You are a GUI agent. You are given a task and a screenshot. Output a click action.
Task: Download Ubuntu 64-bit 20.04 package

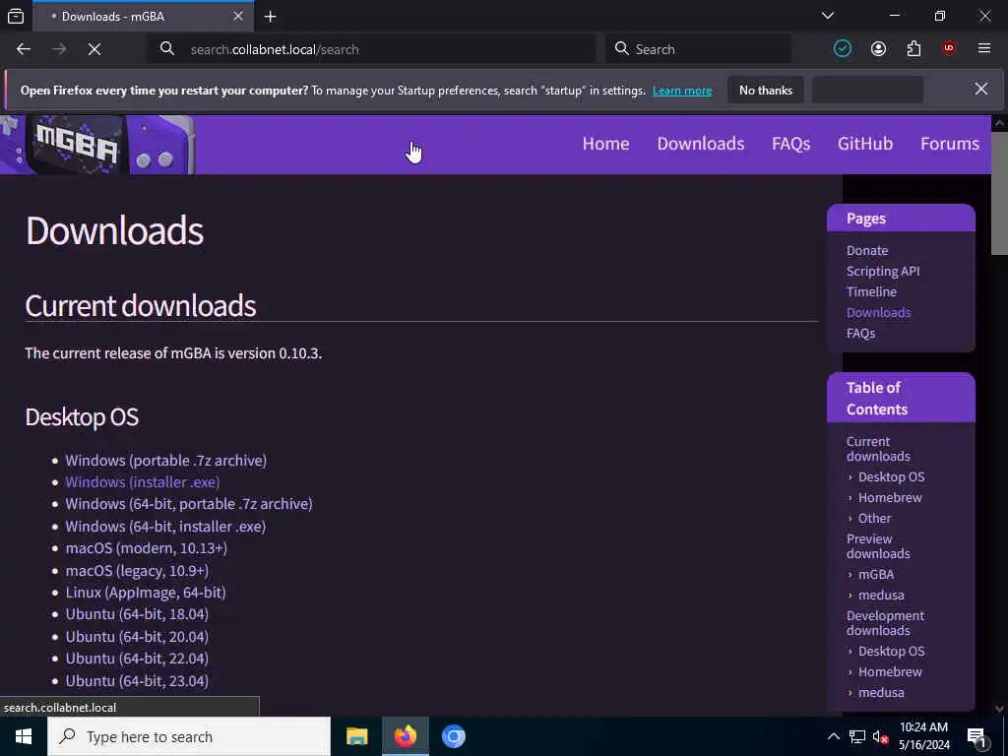(137, 637)
